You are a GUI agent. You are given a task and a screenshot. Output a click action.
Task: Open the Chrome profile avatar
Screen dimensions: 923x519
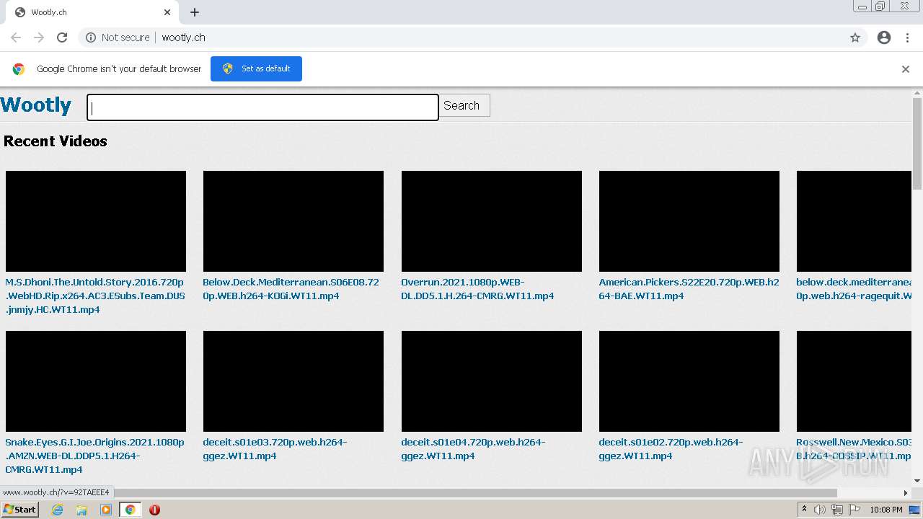click(884, 37)
